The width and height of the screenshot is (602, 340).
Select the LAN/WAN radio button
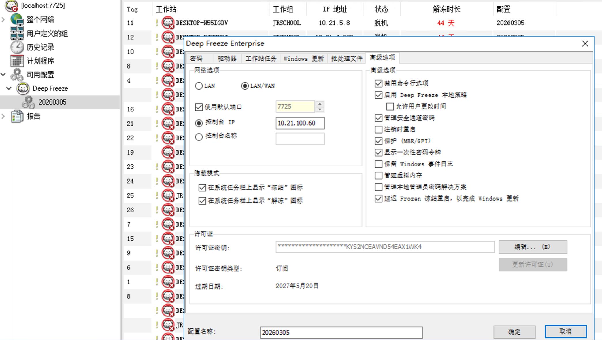coord(245,86)
